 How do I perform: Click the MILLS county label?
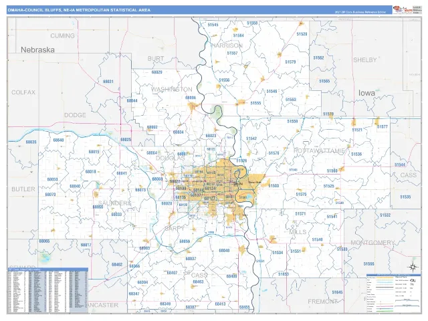click(298, 232)
